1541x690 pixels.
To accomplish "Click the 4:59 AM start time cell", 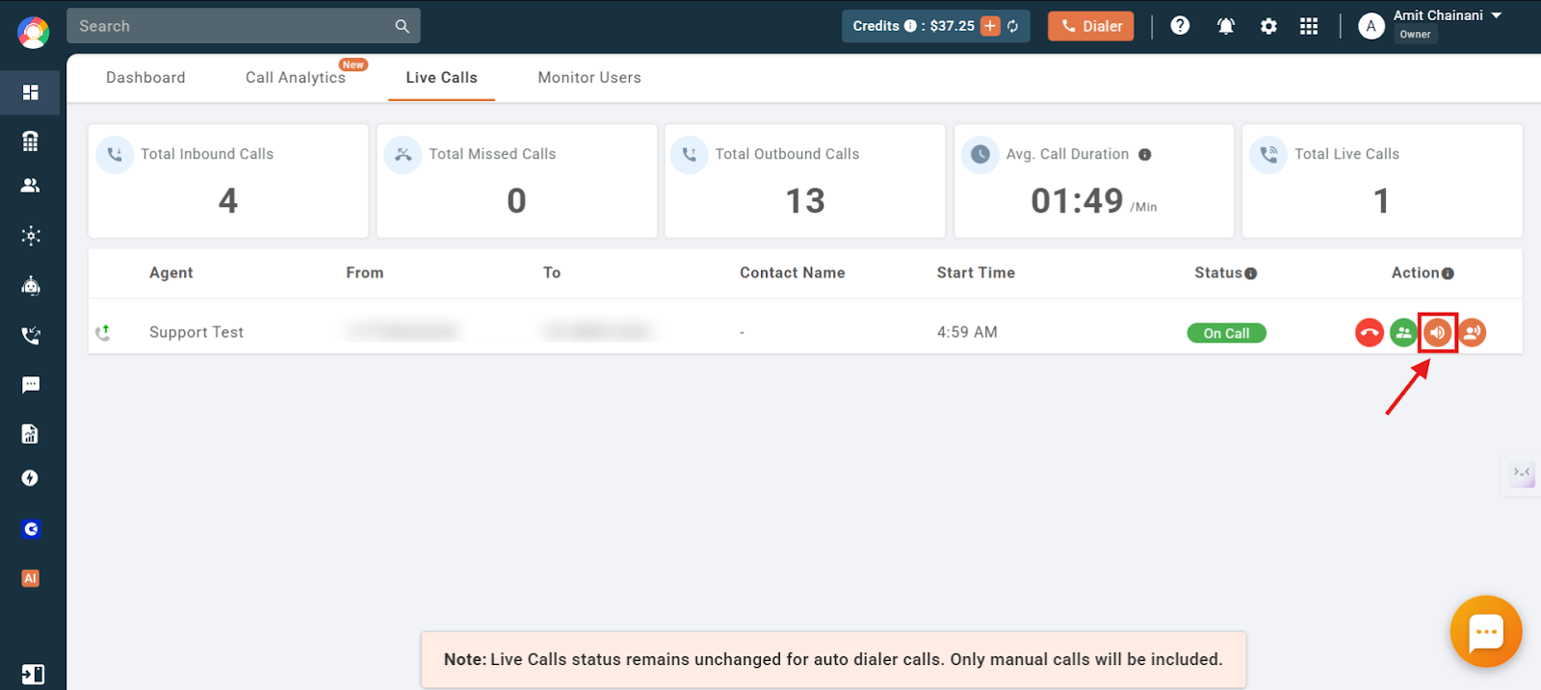I will [967, 332].
